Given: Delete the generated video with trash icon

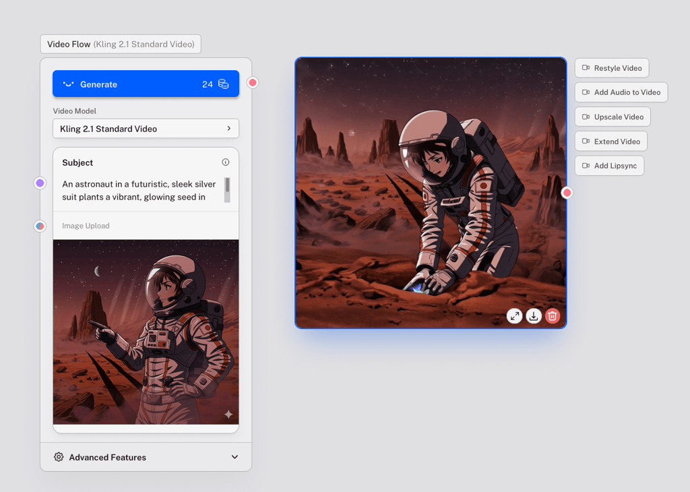Looking at the screenshot, I should tap(553, 316).
